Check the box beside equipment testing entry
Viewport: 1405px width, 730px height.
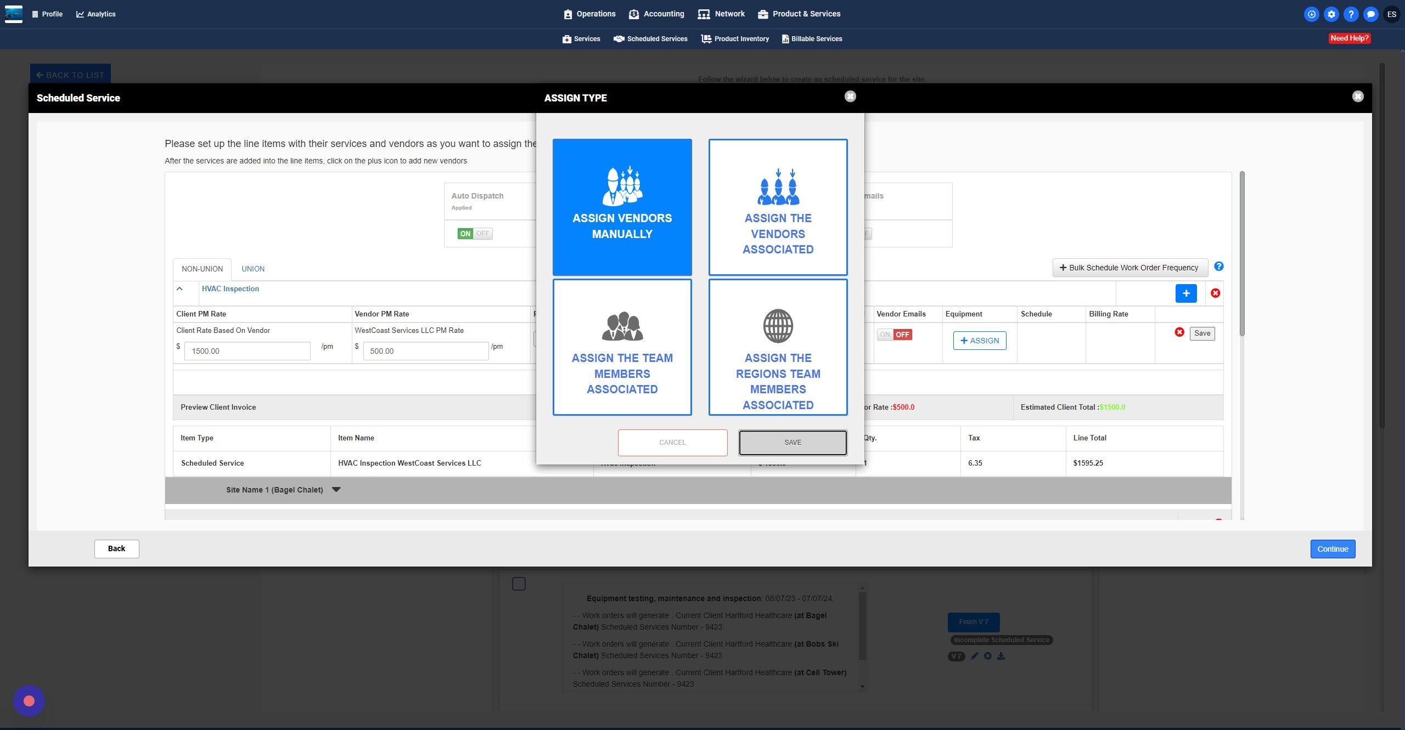[x=519, y=584]
